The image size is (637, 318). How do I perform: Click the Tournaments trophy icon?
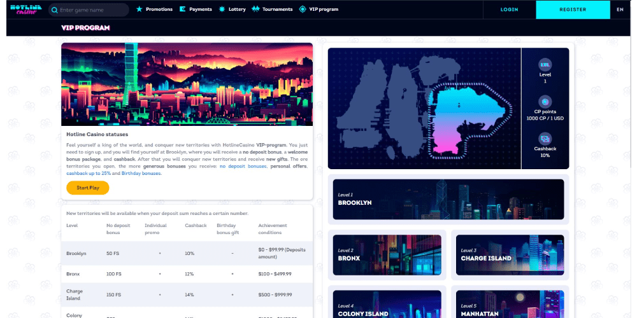click(255, 10)
